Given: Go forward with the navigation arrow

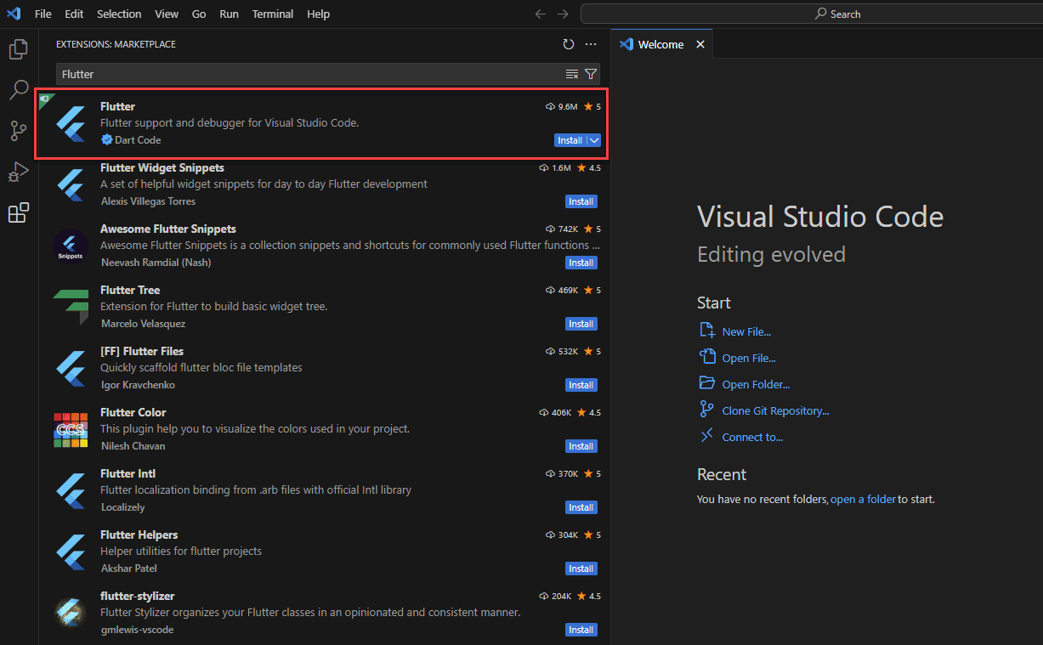Looking at the screenshot, I should [x=563, y=14].
